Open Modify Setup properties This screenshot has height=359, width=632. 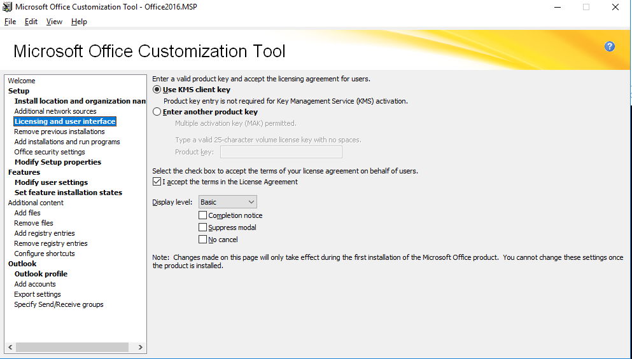pyautogui.click(x=58, y=162)
